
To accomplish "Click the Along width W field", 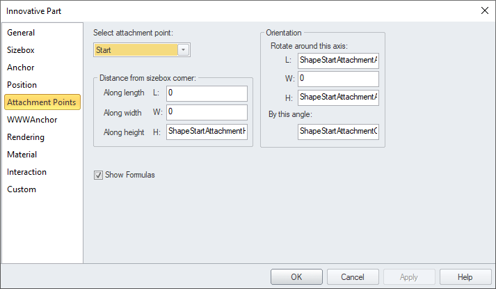I will [207, 112].
